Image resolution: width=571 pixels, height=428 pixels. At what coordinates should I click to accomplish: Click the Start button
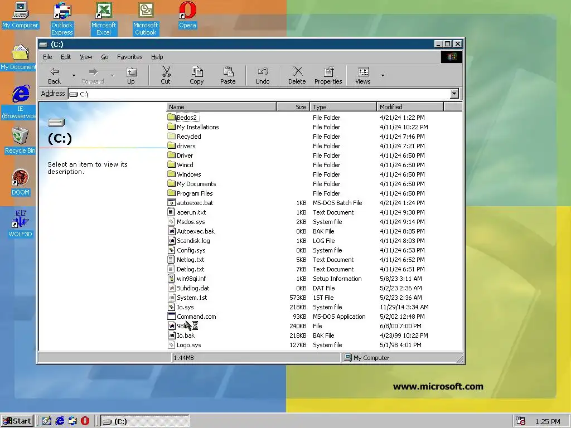coord(17,421)
